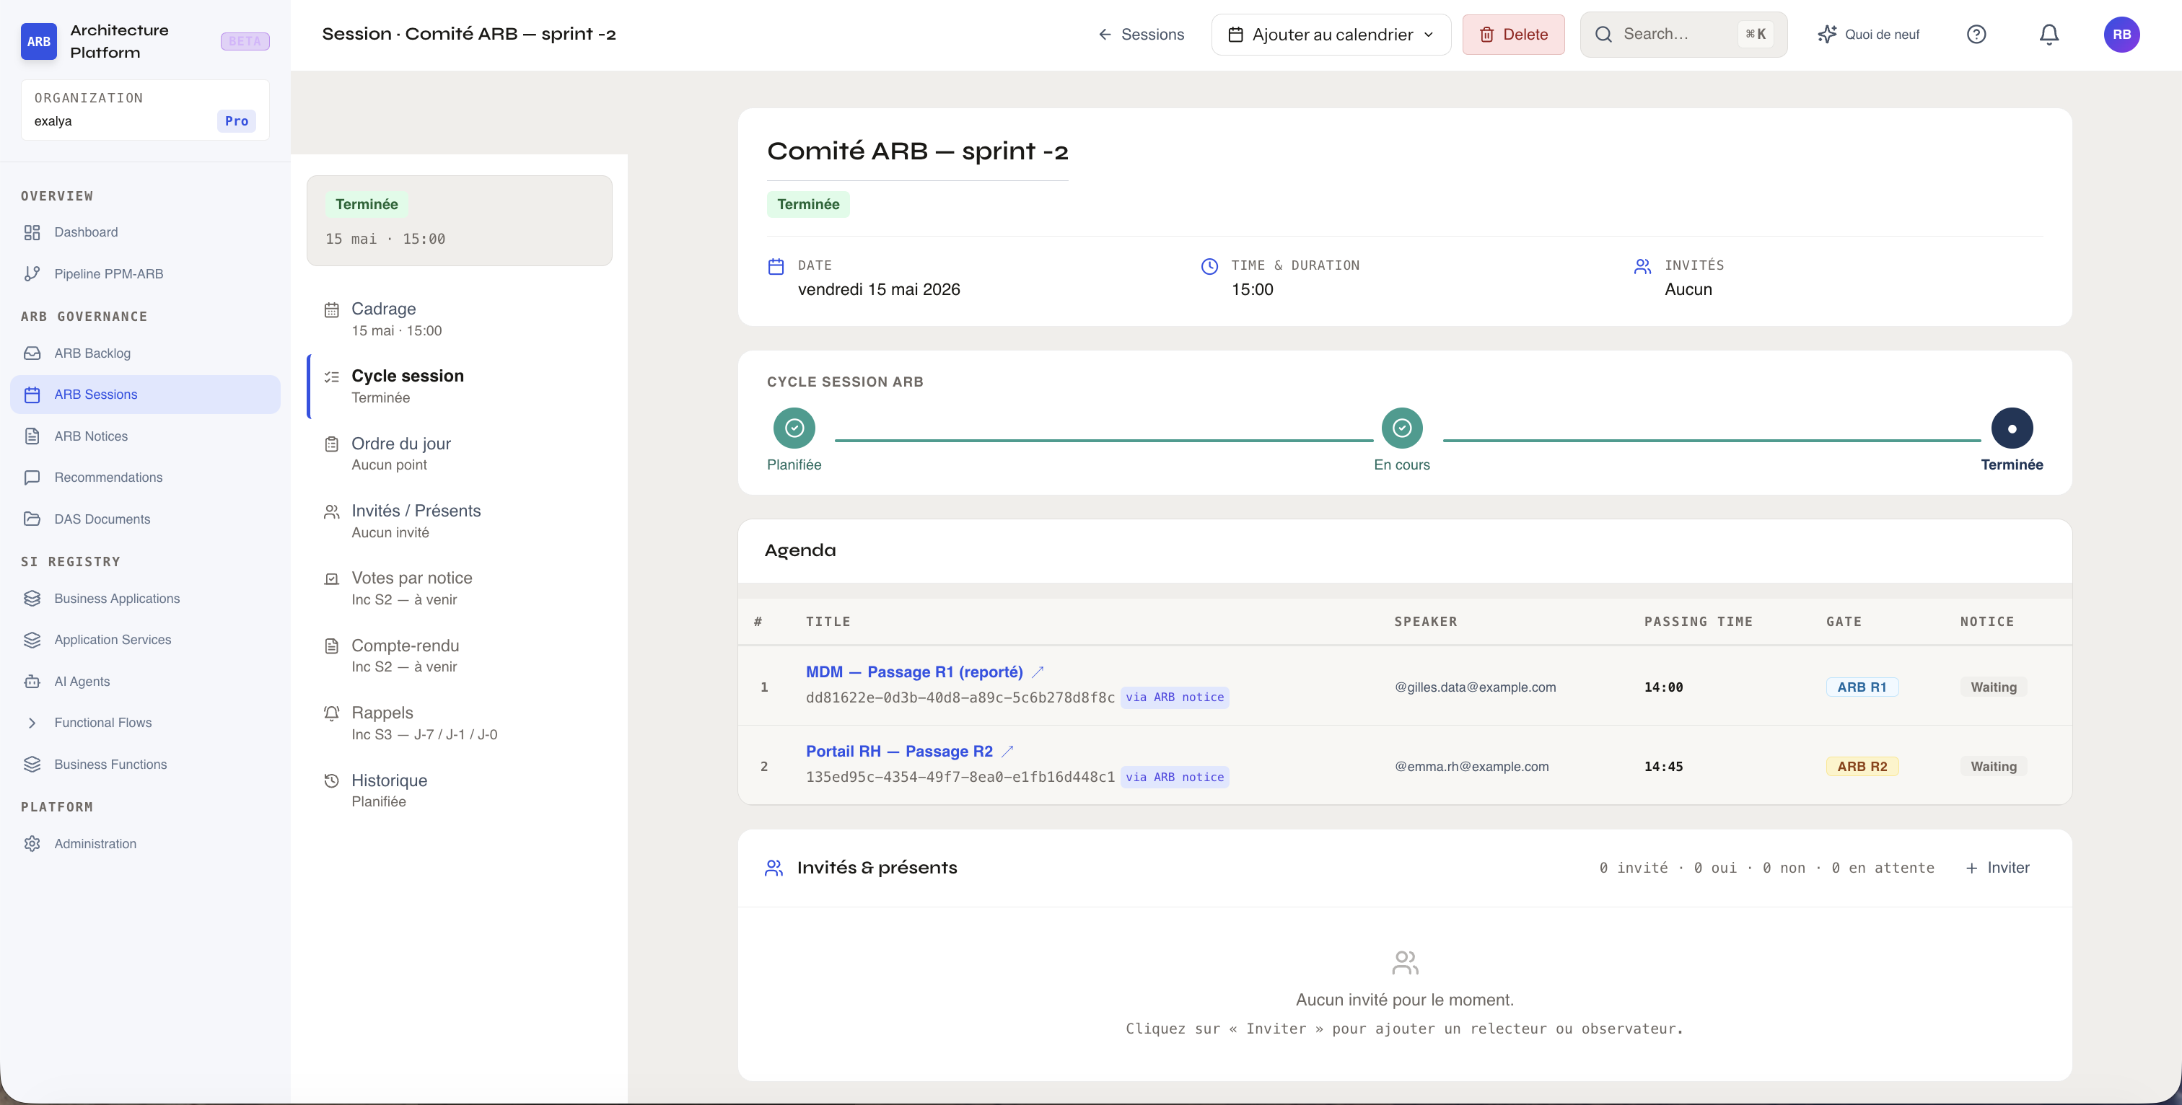This screenshot has width=2182, height=1105.
Task: Click the Terminée summary card in left panel
Action: [x=459, y=221]
